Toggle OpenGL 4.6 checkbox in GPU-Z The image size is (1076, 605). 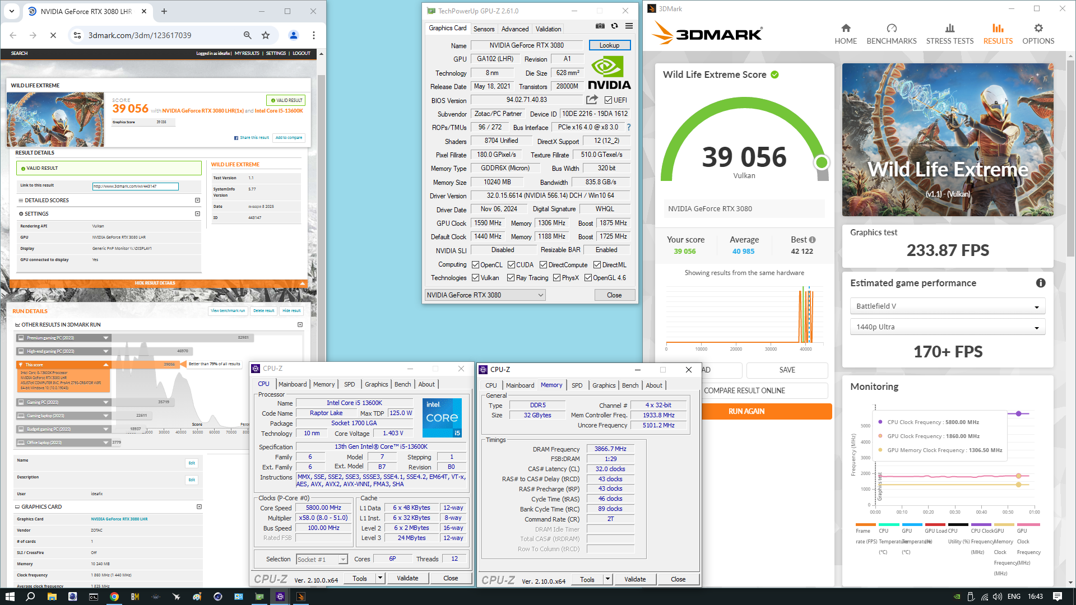click(588, 278)
